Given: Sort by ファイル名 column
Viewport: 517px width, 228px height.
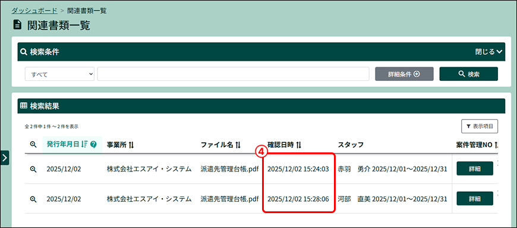Looking at the screenshot, I should (x=220, y=145).
